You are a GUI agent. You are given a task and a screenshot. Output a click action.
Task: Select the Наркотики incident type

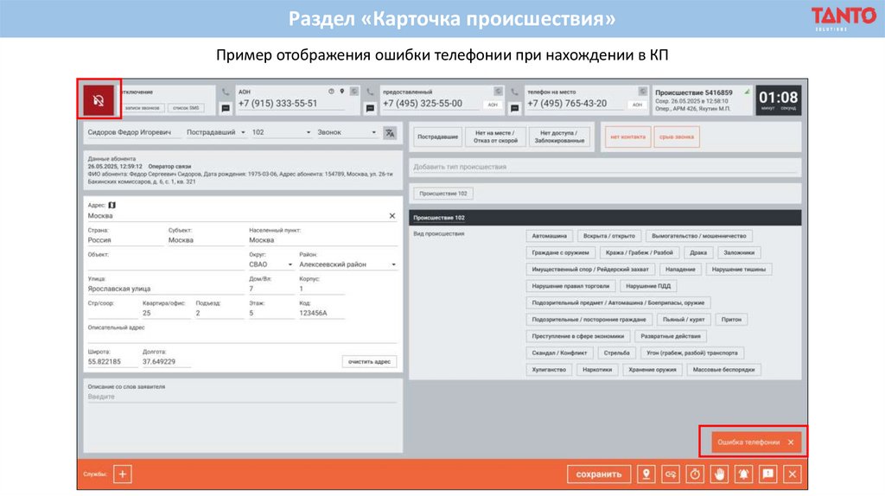coord(597,370)
